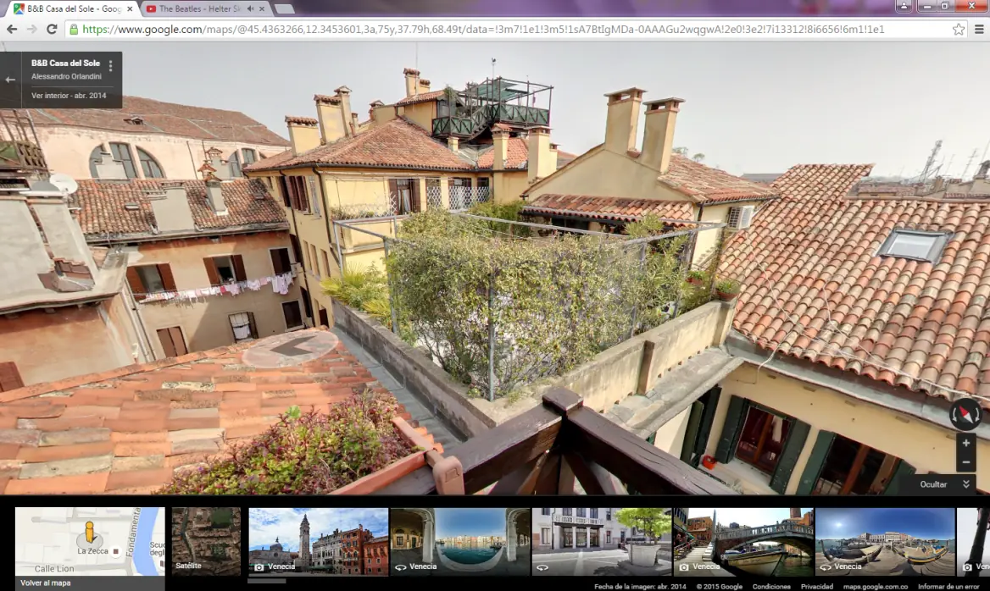Hide the photo strip with Ocultar
The image size is (990, 591).
click(933, 484)
